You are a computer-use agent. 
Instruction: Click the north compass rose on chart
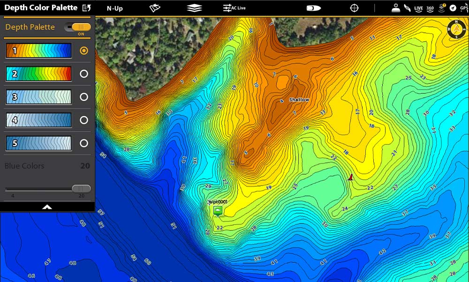coord(456,29)
